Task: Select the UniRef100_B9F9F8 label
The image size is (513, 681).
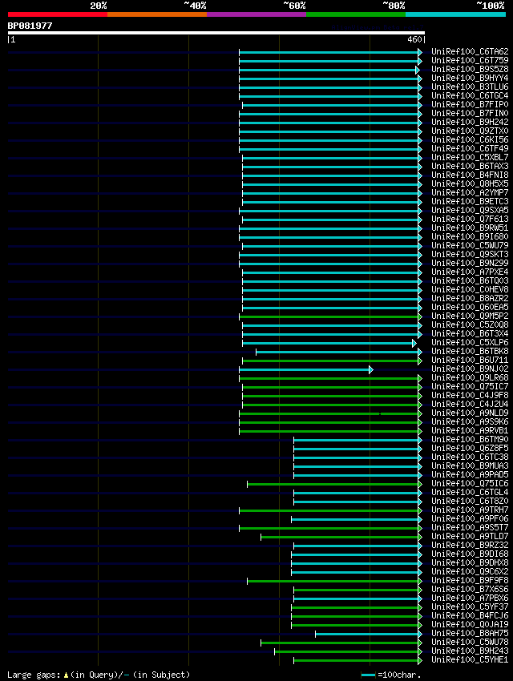Action: [470, 581]
